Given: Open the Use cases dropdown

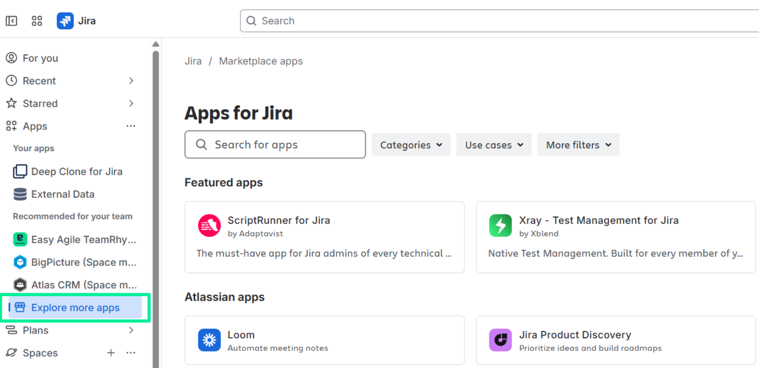Looking at the screenshot, I should point(494,145).
